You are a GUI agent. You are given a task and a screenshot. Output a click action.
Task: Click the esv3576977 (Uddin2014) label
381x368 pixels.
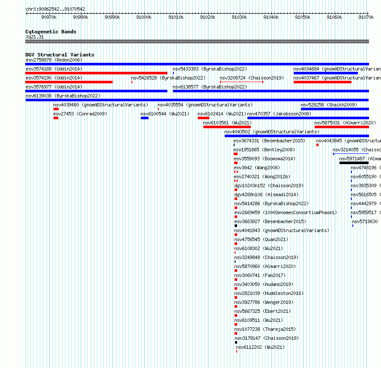click(54, 87)
